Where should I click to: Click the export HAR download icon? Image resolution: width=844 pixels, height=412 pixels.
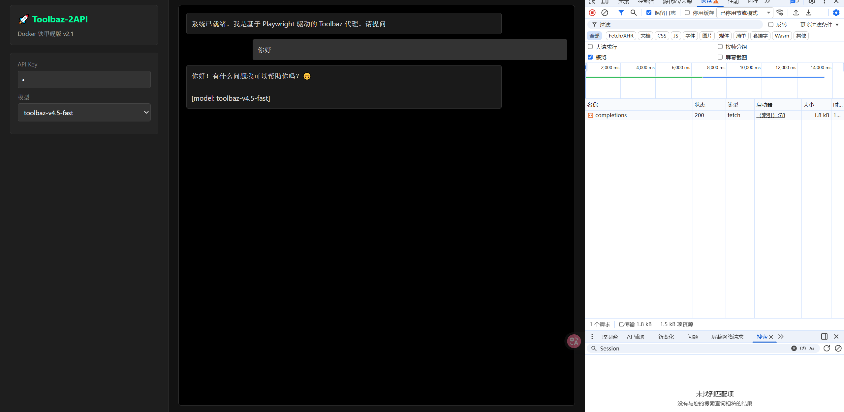808,13
